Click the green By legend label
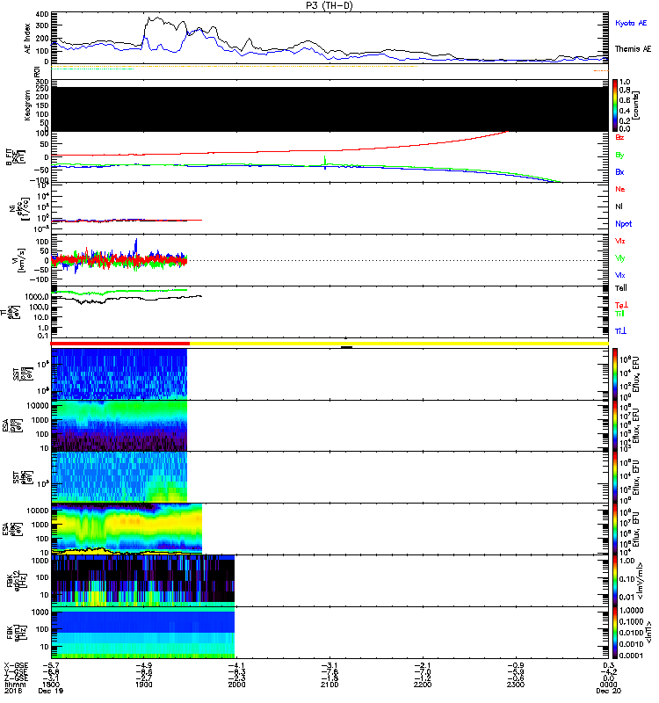Image resolution: width=659 pixels, height=703 pixels. (x=619, y=156)
